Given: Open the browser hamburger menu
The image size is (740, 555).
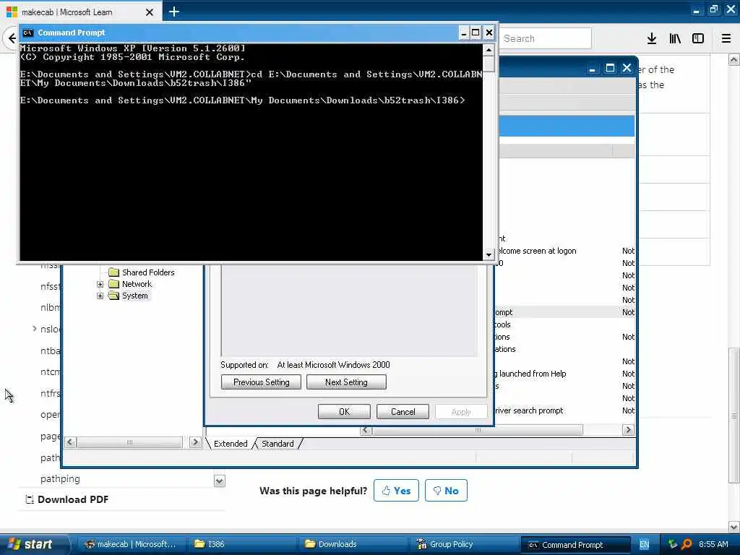Looking at the screenshot, I should (x=726, y=39).
